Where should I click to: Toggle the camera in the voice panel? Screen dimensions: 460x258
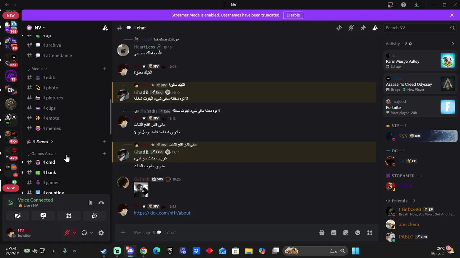17,216
